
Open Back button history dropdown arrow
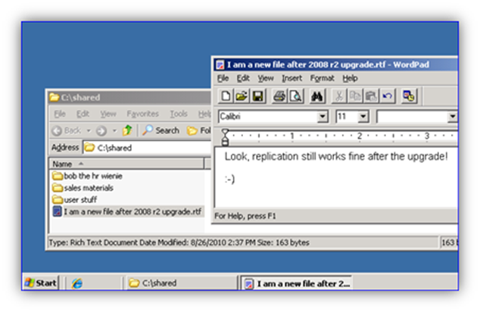pyautogui.click(x=89, y=131)
